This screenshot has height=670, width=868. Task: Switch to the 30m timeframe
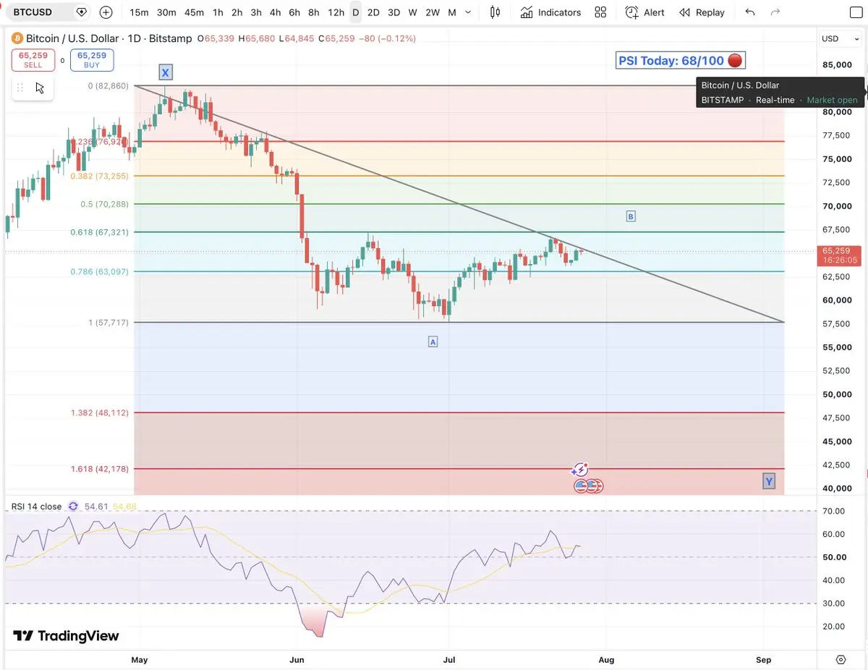(166, 12)
